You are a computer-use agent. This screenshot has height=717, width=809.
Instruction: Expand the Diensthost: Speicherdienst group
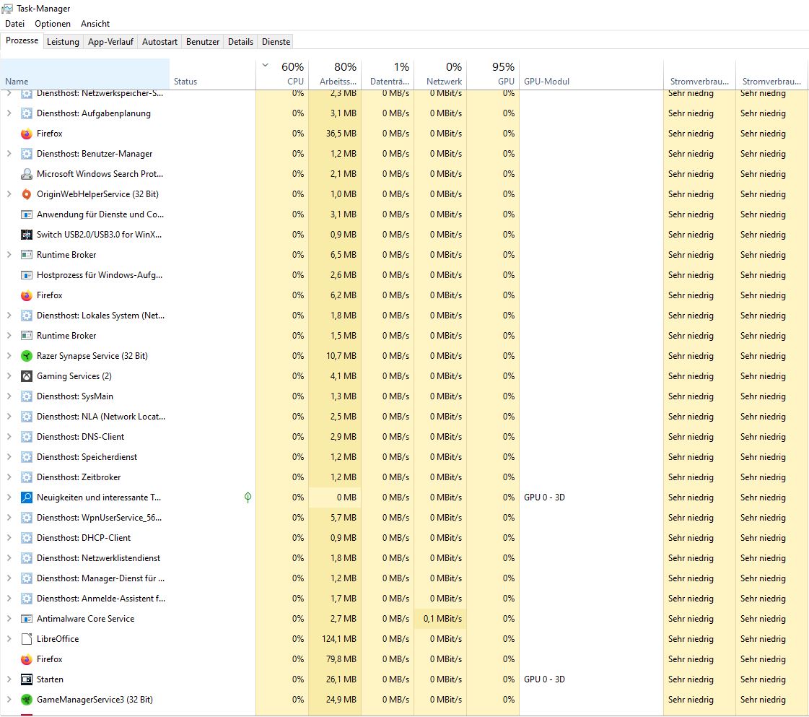(x=9, y=457)
